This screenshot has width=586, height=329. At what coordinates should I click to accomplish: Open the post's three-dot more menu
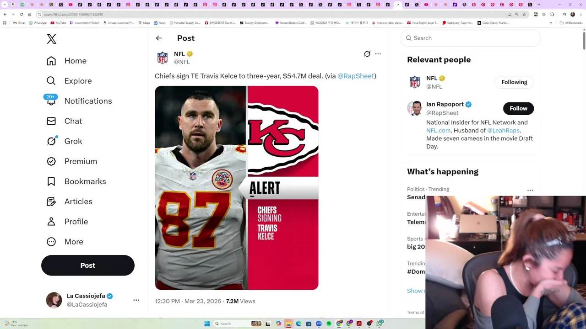[x=378, y=54]
